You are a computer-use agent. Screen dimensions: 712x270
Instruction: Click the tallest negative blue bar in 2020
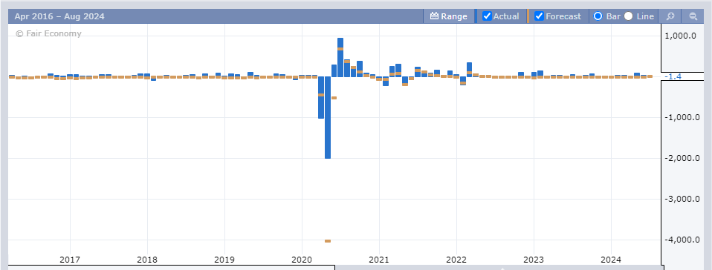pyautogui.click(x=328, y=117)
